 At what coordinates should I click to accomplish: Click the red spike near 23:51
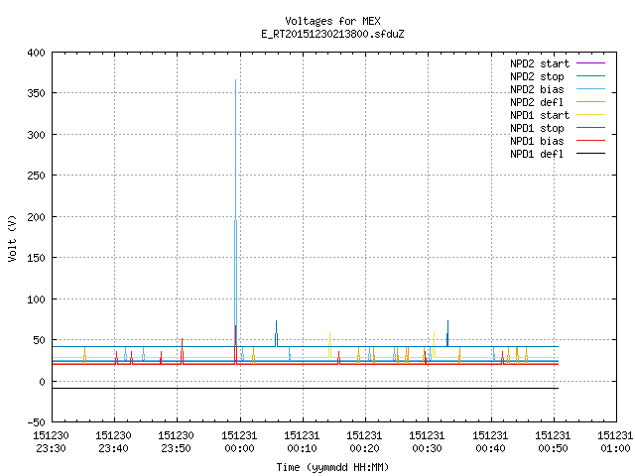coord(183,350)
